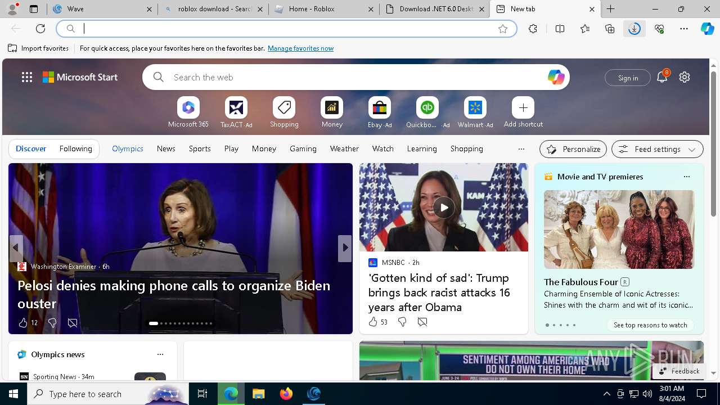The height and width of the screenshot is (405, 720).
Task: Open the Collections icon
Action: 610,29
